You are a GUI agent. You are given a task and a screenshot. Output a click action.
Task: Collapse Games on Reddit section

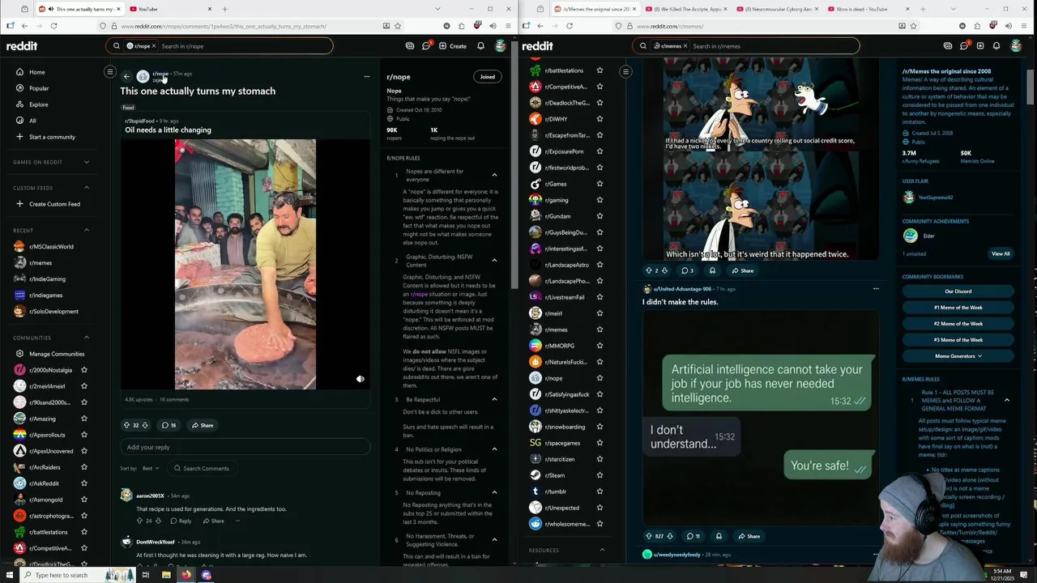click(x=87, y=162)
